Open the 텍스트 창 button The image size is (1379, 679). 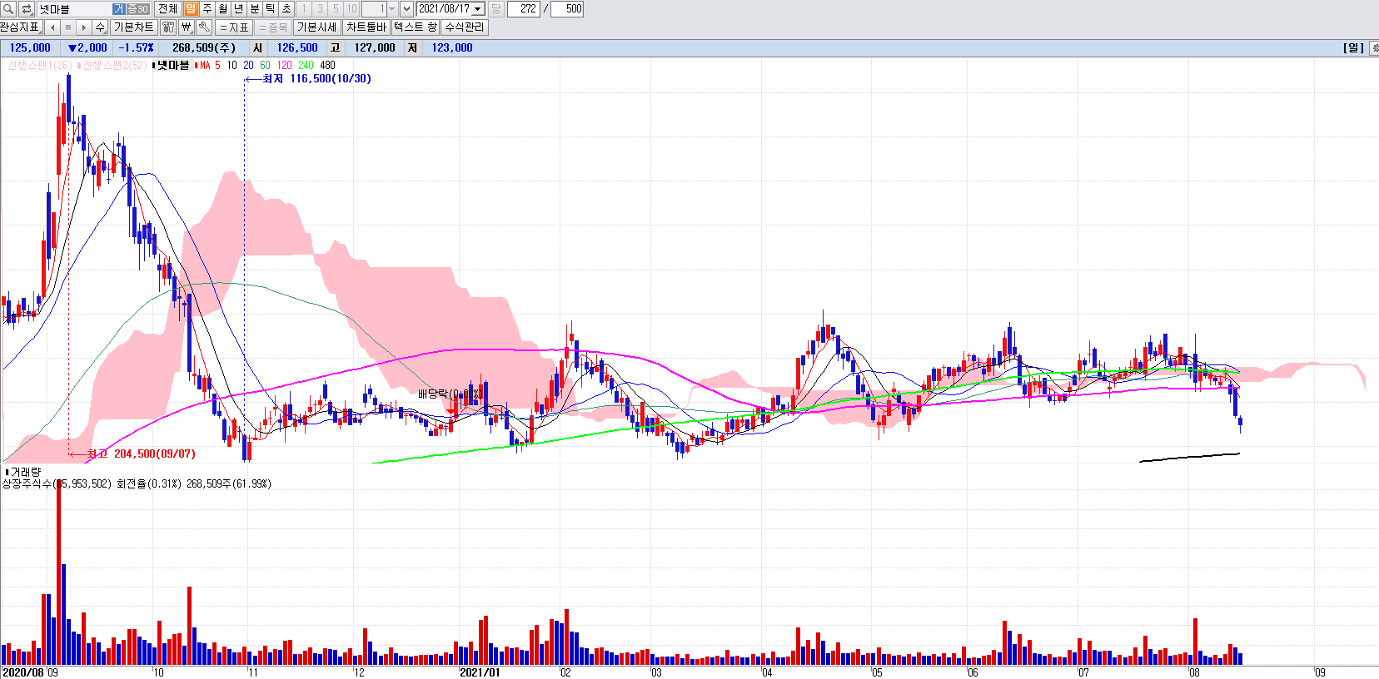(x=416, y=27)
